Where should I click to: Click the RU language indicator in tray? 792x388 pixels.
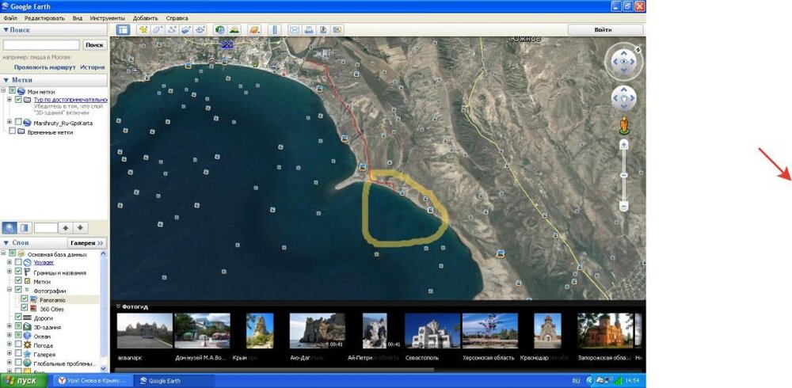pos(576,381)
